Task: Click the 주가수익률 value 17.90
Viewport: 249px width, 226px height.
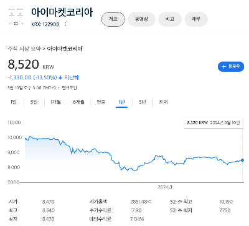Action: click(x=136, y=210)
